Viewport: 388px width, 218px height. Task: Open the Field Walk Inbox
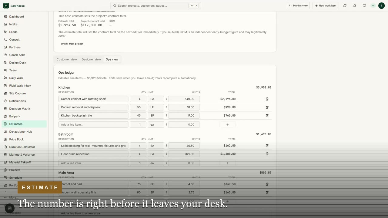[x=24, y=86]
